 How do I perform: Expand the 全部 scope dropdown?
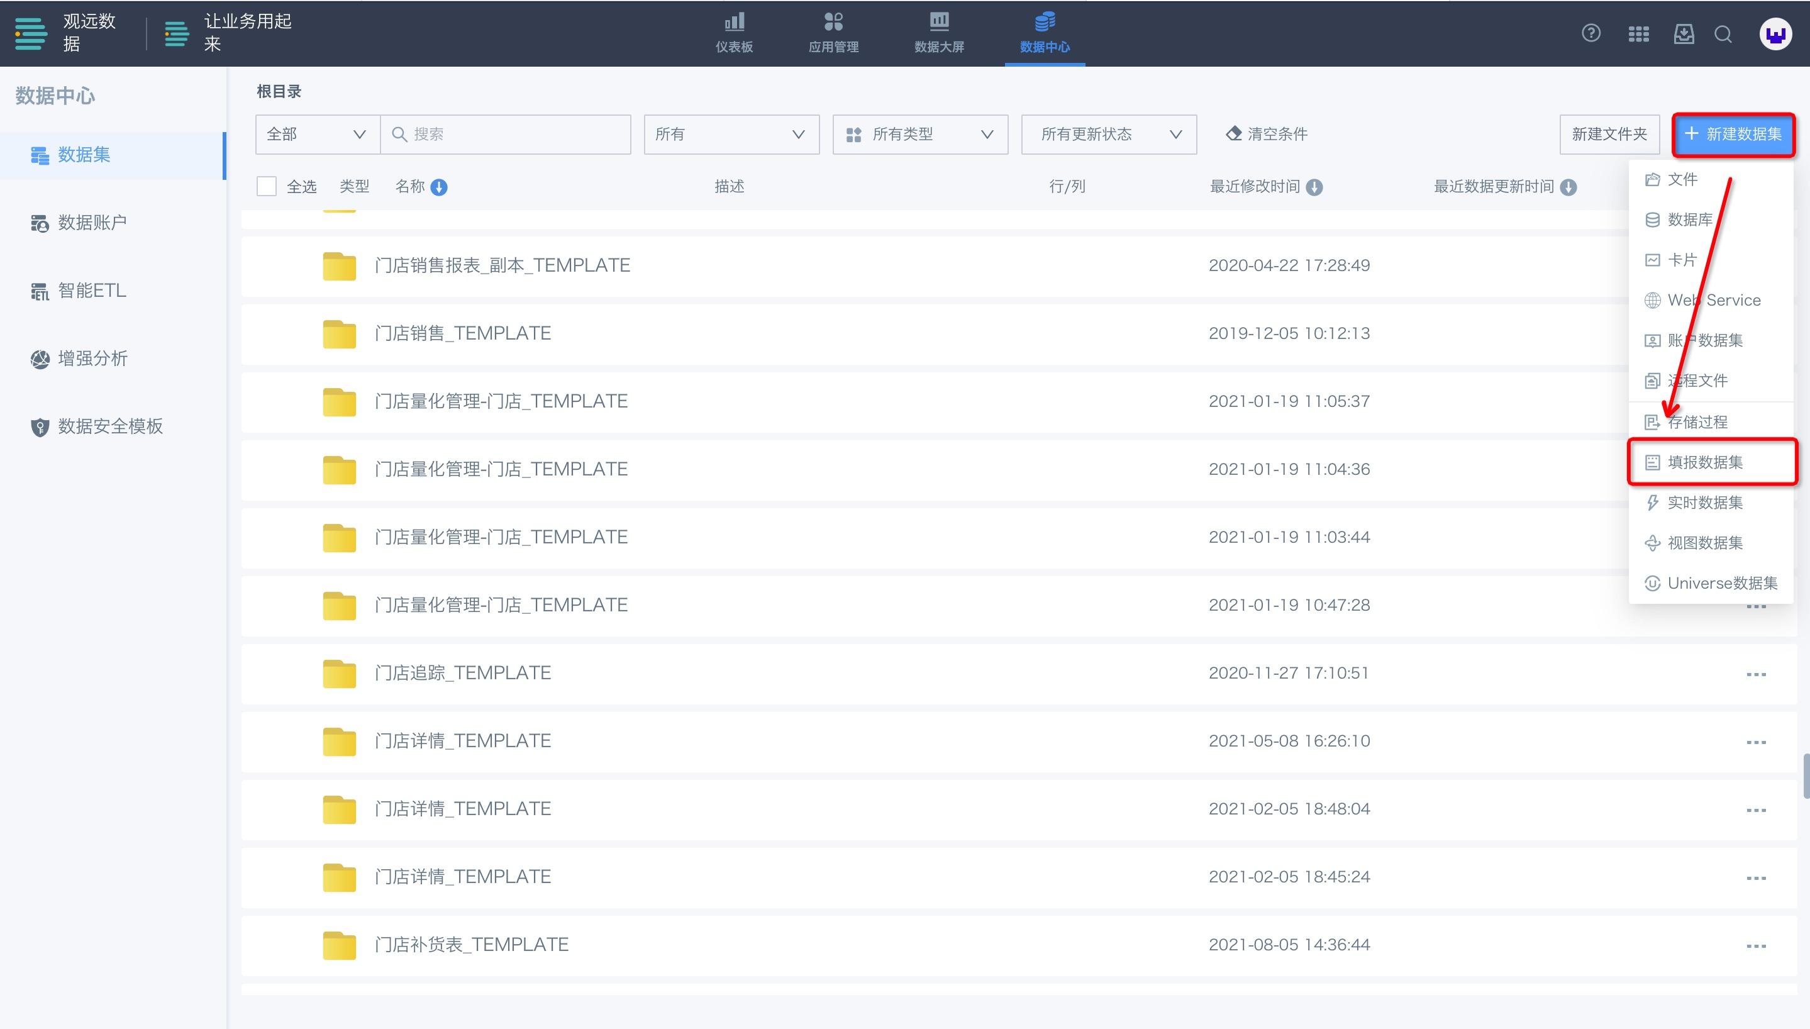318,134
